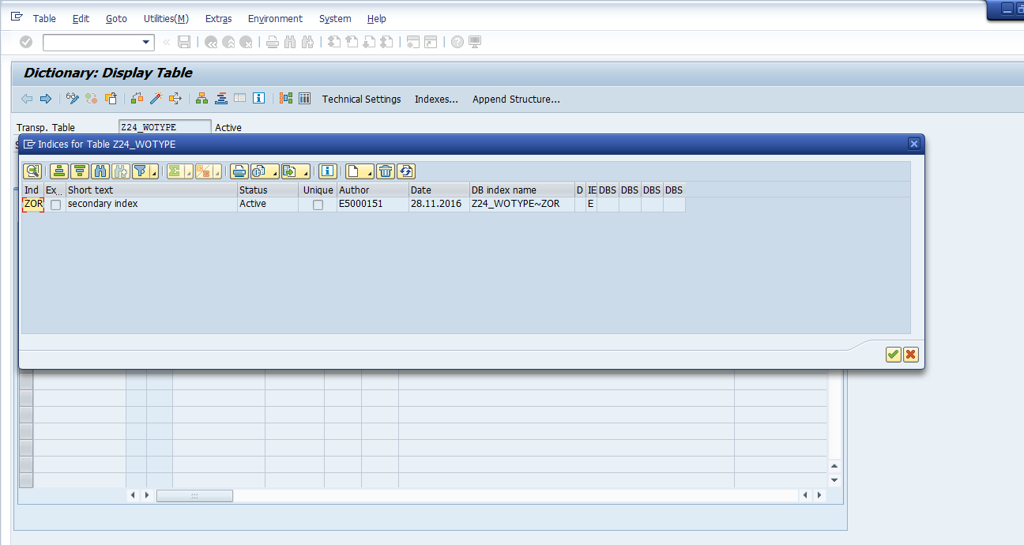Click the Append Structure... button
The image size is (1024, 545).
[516, 100]
